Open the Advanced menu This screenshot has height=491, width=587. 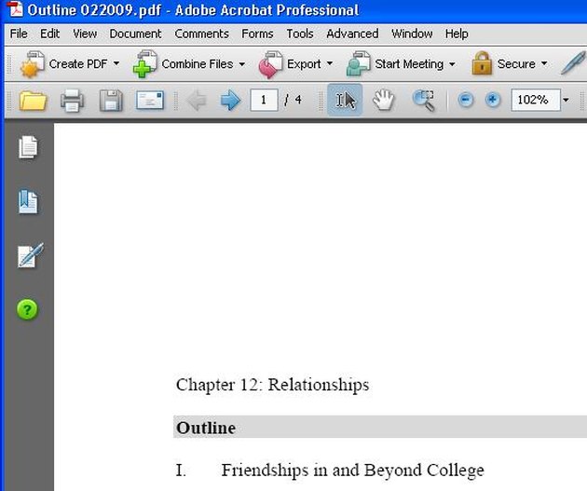pyautogui.click(x=352, y=34)
